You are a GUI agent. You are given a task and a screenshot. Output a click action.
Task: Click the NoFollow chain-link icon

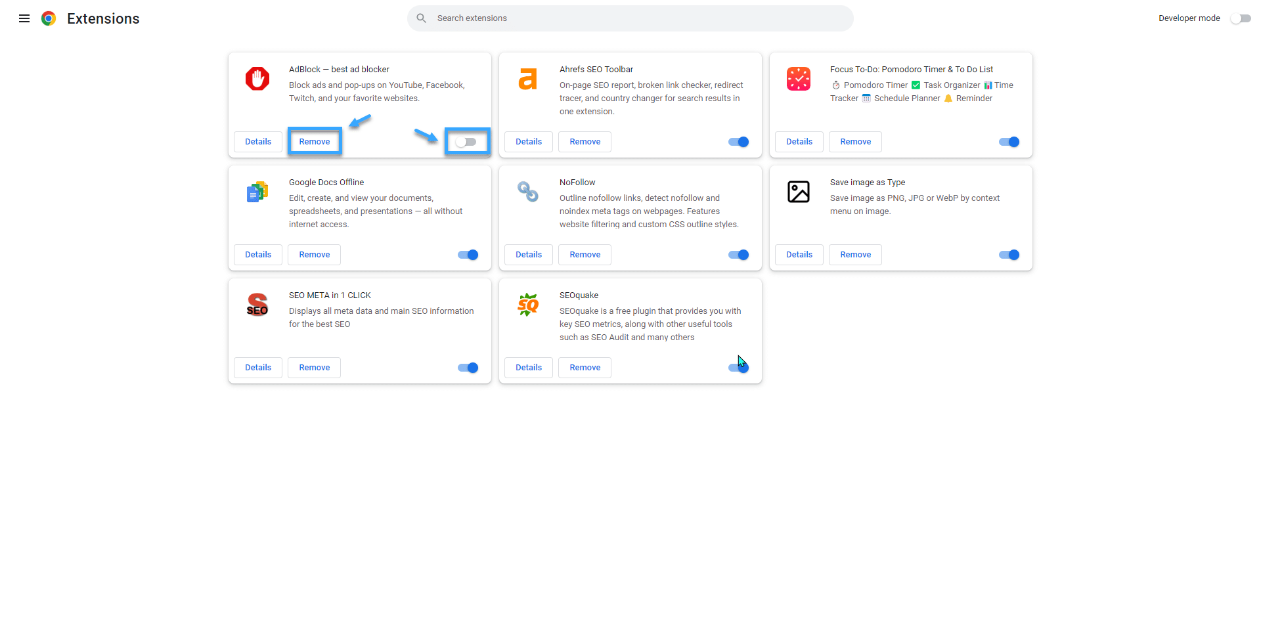(x=528, y=192)
